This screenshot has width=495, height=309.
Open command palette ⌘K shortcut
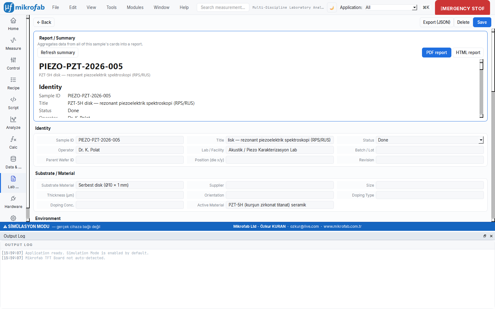click(x=426, y=7)
